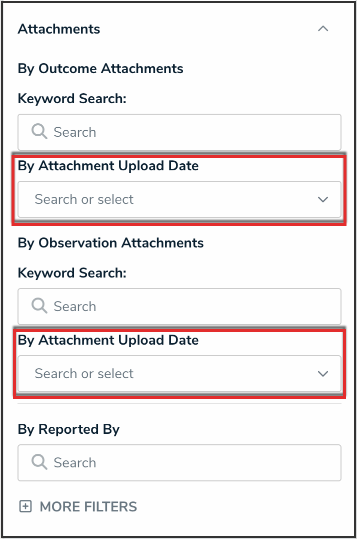
Task: Click the plus icon beside MORE FILTERS
Action: [25, 506]
